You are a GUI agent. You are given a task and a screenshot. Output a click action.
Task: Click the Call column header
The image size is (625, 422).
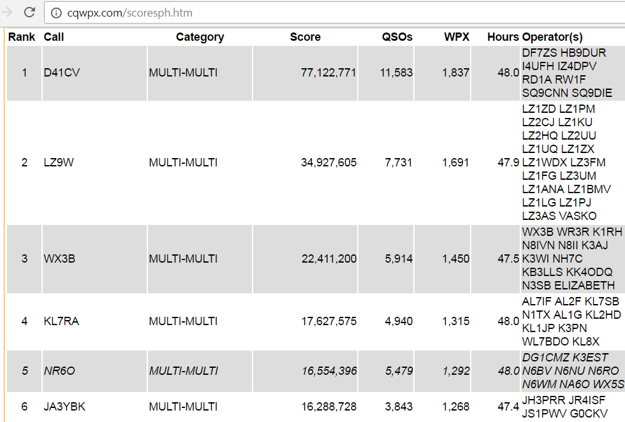(54, 37)
